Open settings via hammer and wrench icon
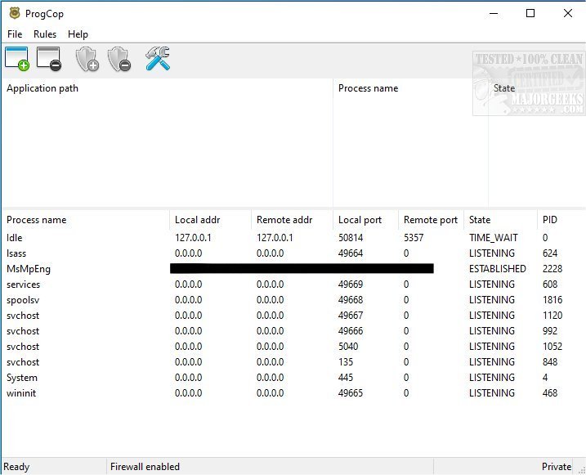The height and width of the screenshot is (475, 586). click(157, 59)
